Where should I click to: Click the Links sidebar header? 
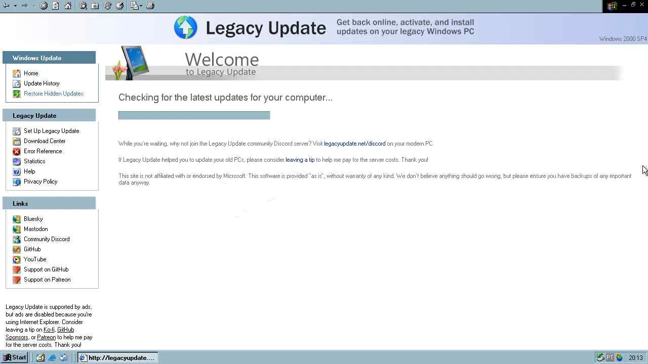[x=49, y=204]
